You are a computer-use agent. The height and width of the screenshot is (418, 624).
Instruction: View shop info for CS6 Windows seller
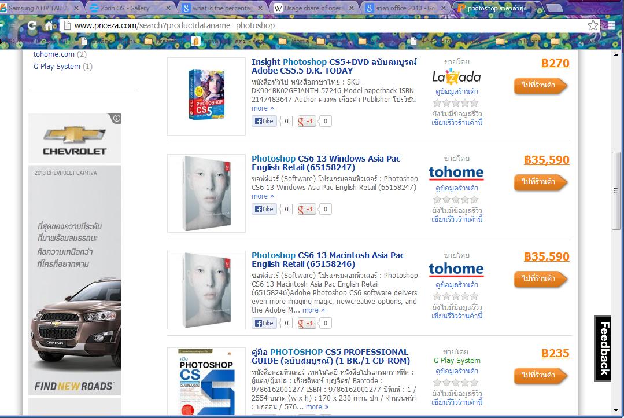[457, 188]
